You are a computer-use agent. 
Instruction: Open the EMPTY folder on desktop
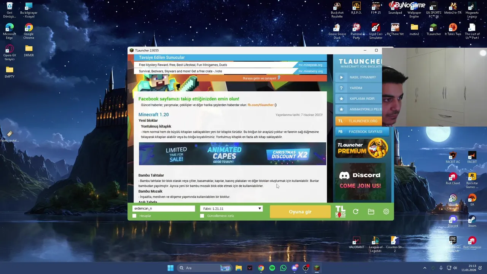(x=10, y=72)
